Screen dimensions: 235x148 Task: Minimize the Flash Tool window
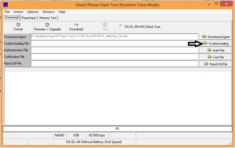[x=209, y=4]
